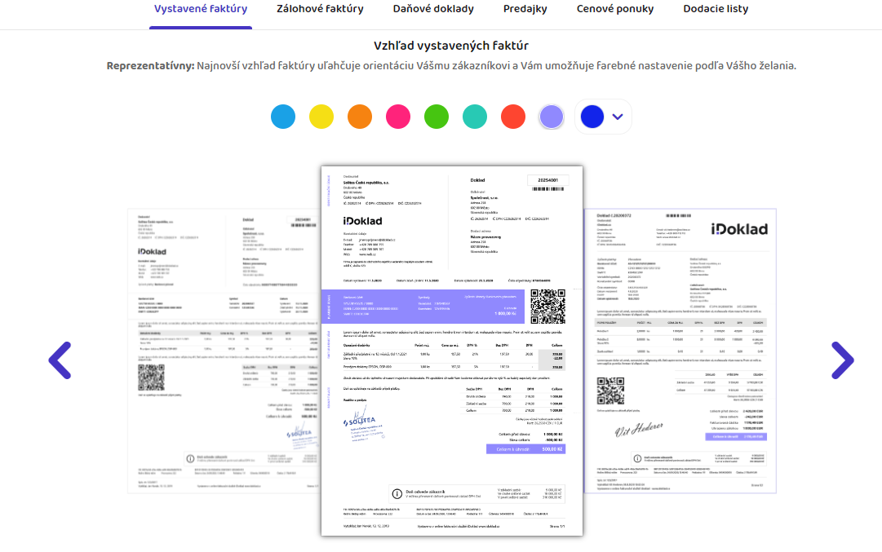The width and height of the screenshot is (882, 552).
Task: Select the teal color swatch
Action: tap(475, 117)
